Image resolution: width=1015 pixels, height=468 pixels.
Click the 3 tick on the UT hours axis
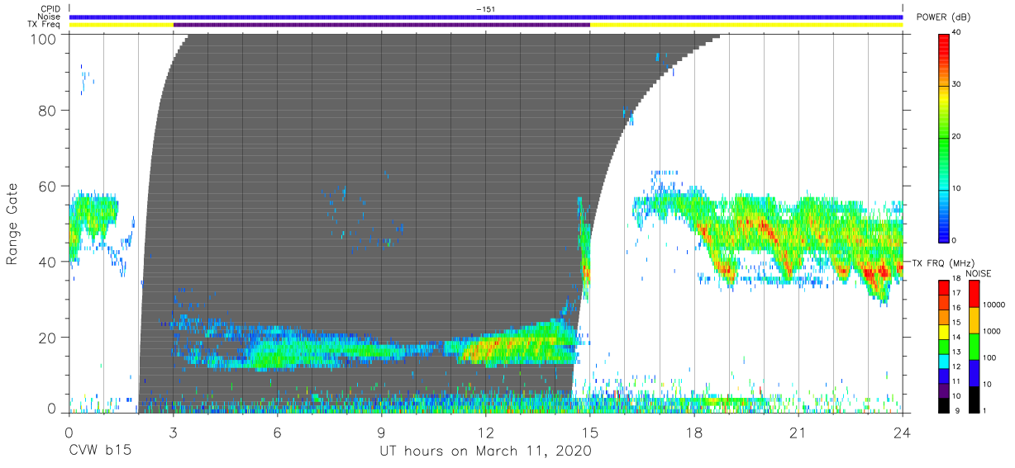click(173, 433)
